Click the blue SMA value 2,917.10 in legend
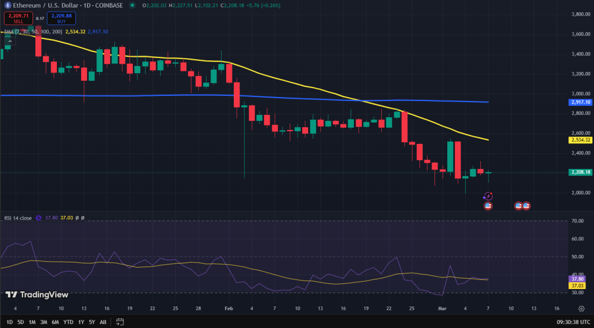Screen dimensions: 594x328 (x=97, y=32)
